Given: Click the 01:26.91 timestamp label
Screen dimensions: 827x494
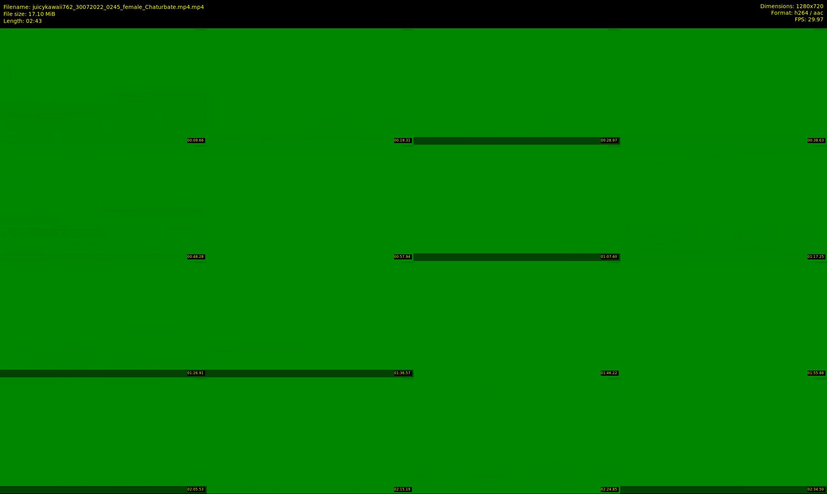Looking at the screenshot, I should (x=196, y=373).
